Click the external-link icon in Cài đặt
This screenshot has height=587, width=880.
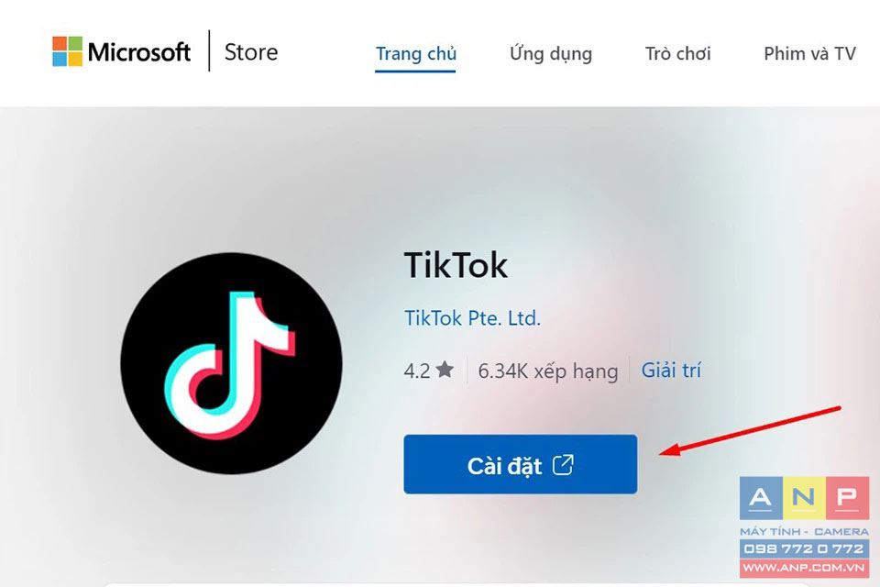click(x=563, y=465)
